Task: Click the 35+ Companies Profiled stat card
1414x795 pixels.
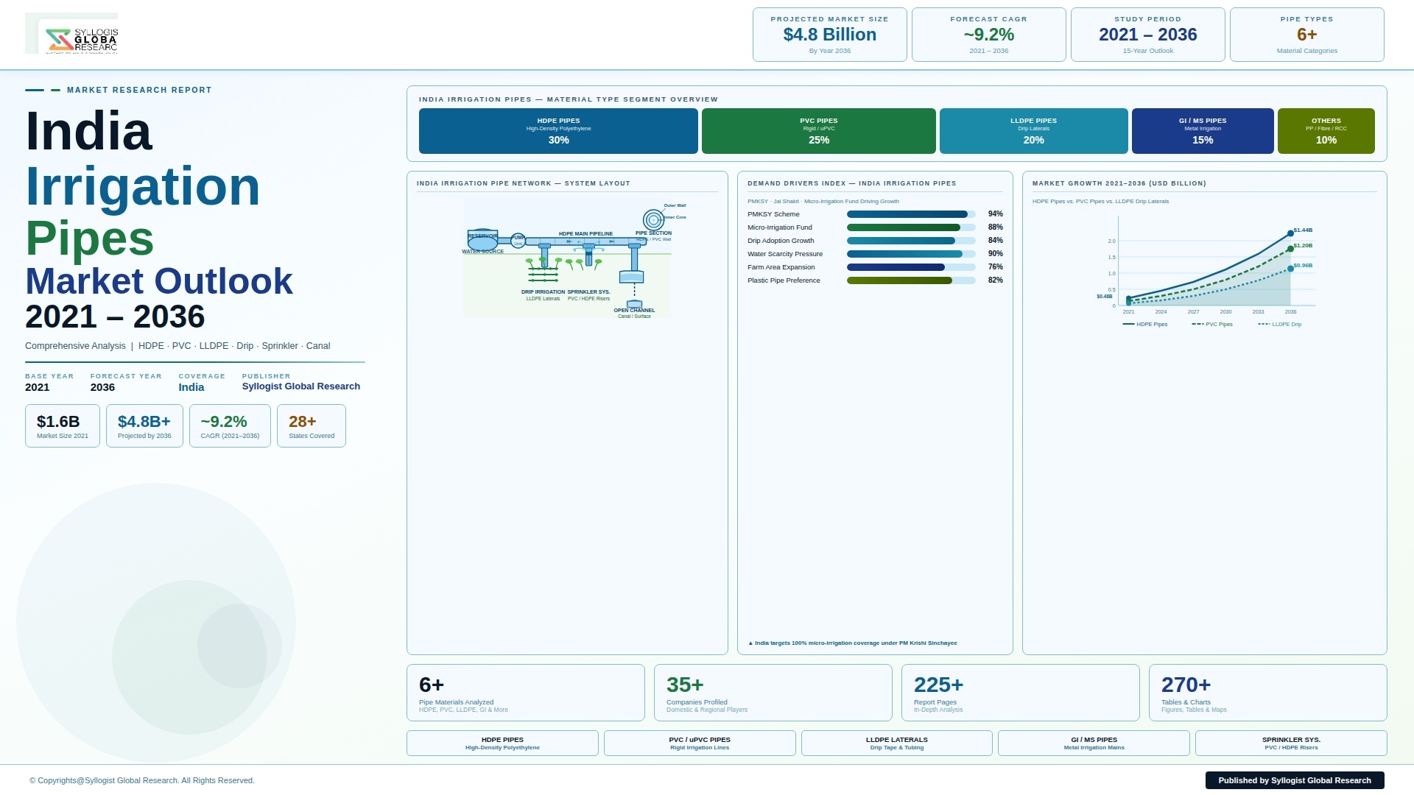Action: [x=773, y=693]
